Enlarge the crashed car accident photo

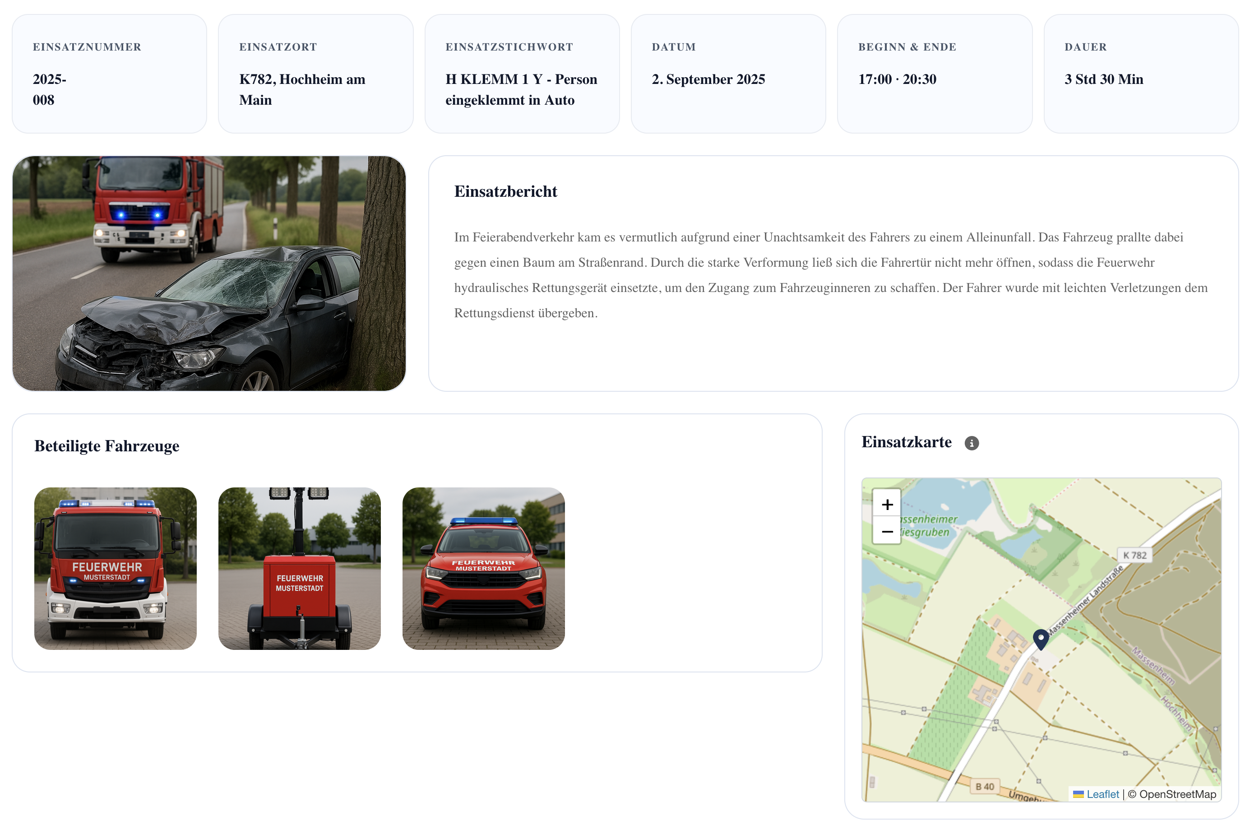(209, 273)
